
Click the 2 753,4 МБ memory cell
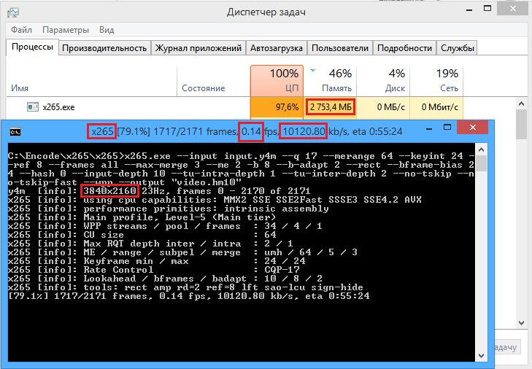(331, 107)
